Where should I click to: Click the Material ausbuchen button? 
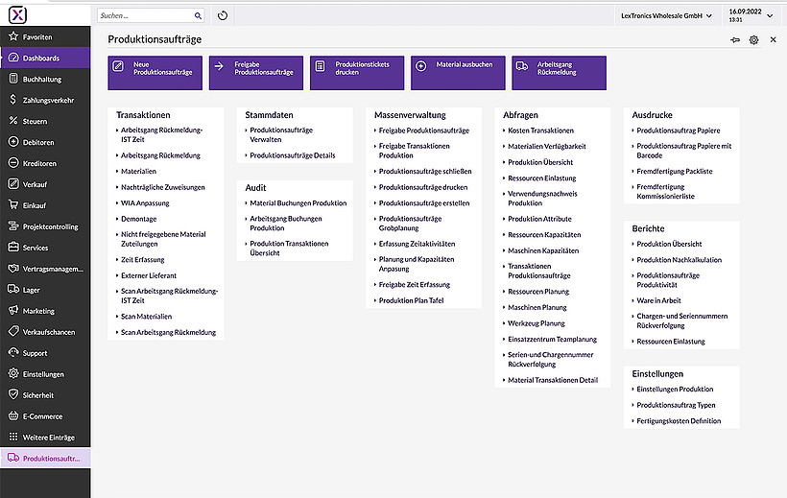pos(458,73)
